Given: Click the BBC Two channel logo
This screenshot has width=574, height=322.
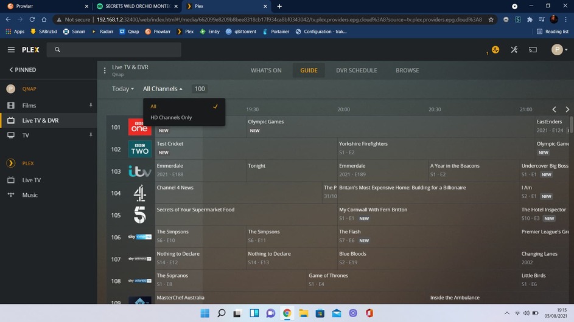Looking at the screenshot, I should 140,149.
